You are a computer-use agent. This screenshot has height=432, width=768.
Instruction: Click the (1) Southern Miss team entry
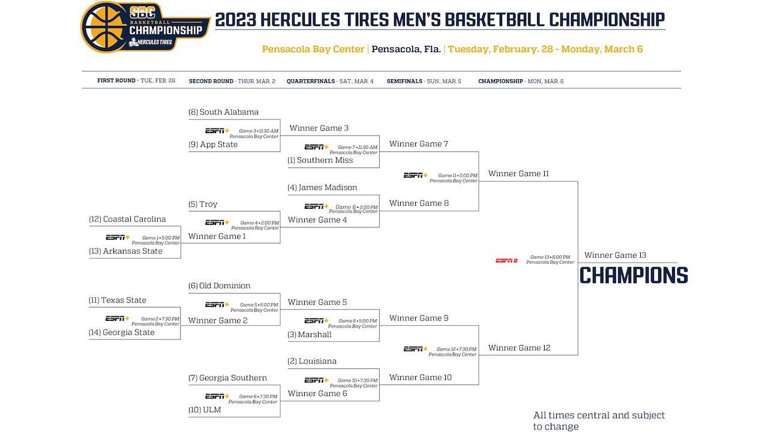[x=320, y=160]
